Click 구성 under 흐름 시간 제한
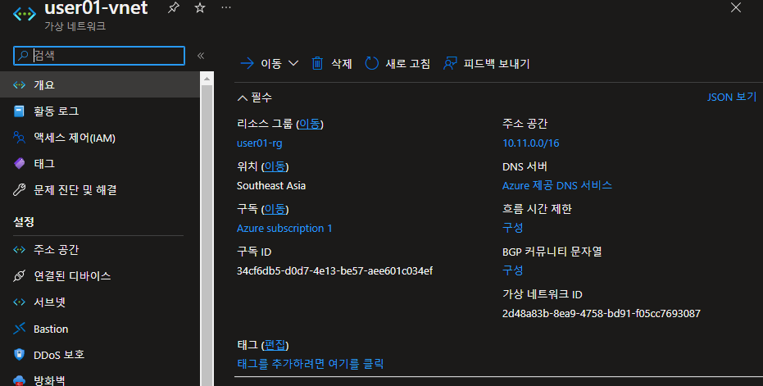Viewport: 763px width, 386px height. [x=513, y=227]
